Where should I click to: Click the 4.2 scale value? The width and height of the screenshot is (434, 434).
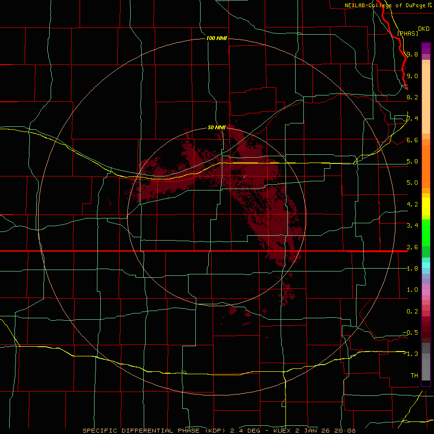tap(412, 204)
